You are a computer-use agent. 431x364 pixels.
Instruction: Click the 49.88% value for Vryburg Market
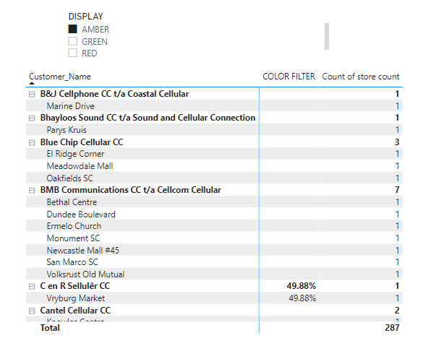point(302,298)
